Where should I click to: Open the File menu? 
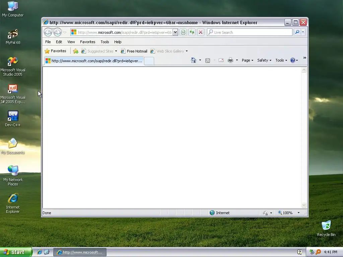tap(48, 42)
